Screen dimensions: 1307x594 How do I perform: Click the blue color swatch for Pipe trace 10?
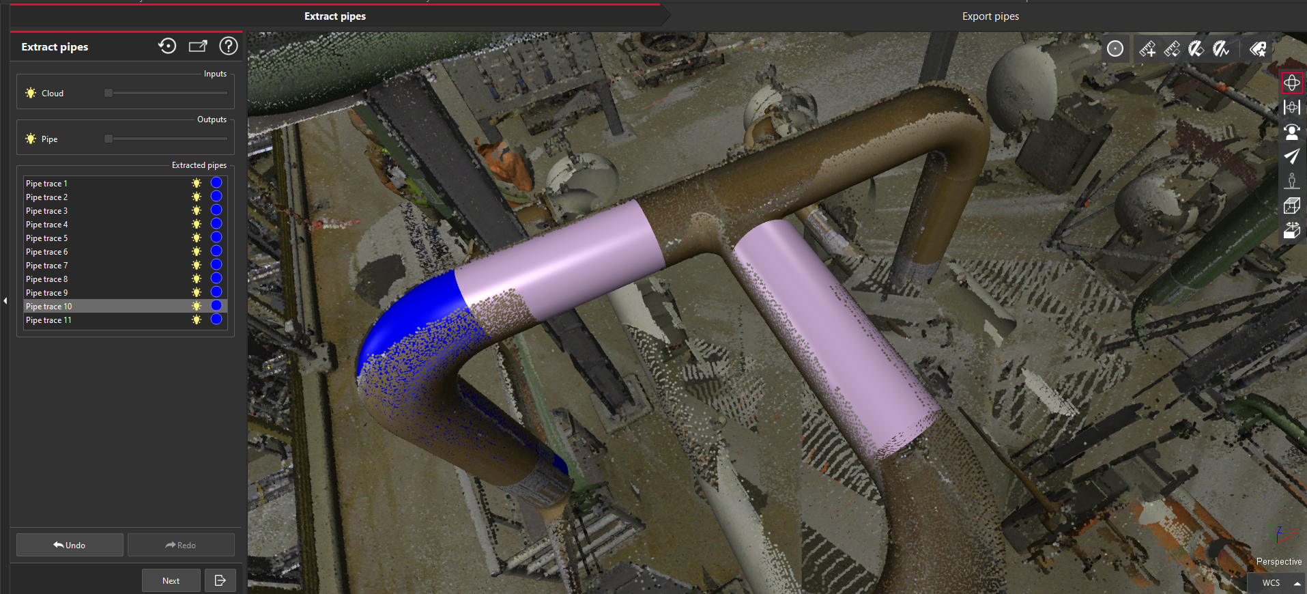point(216,306)
